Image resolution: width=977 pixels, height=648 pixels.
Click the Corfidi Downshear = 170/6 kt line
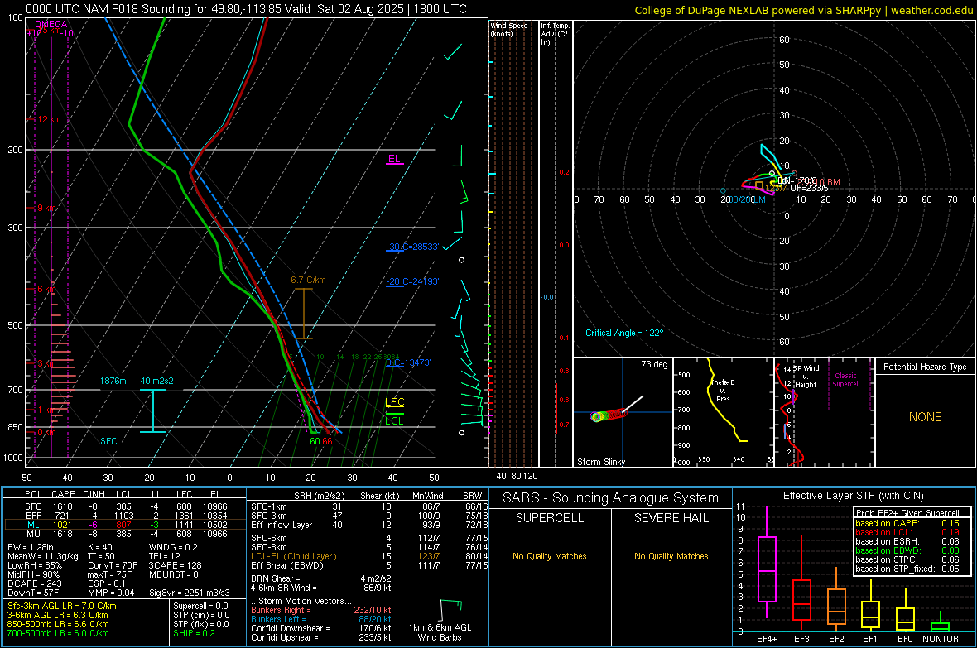tap(321, 628)
